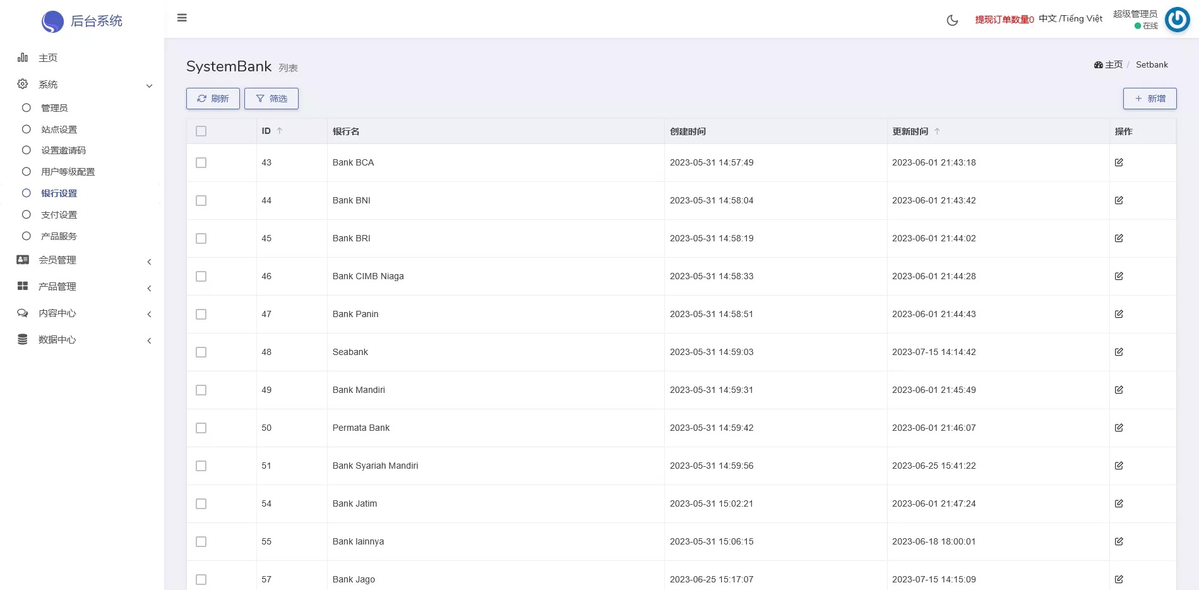Toggle dark mode moon icon
Screen dimensions: 1199x590
952,20
